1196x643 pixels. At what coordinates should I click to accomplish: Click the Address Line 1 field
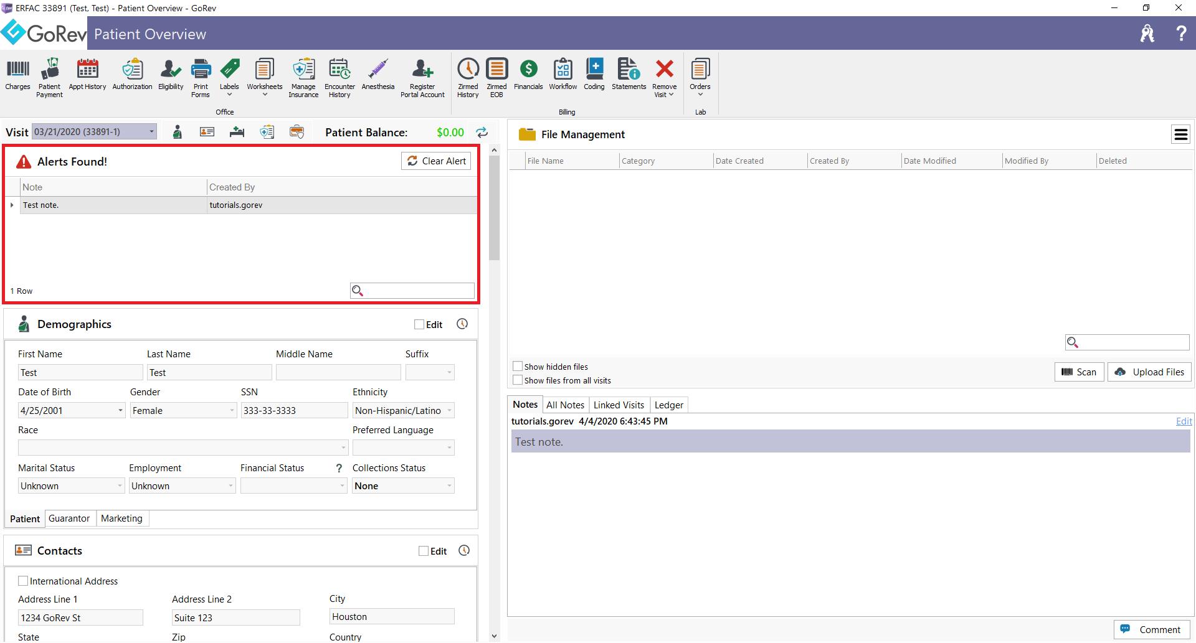(x=80, y=617)
